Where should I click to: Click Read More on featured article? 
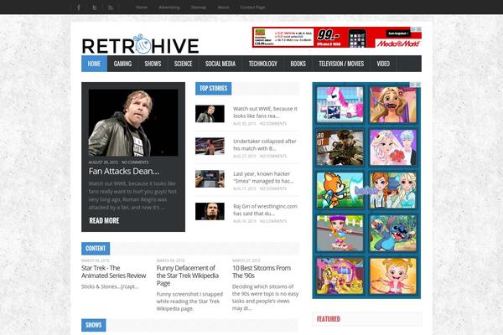tap(104, 221)
